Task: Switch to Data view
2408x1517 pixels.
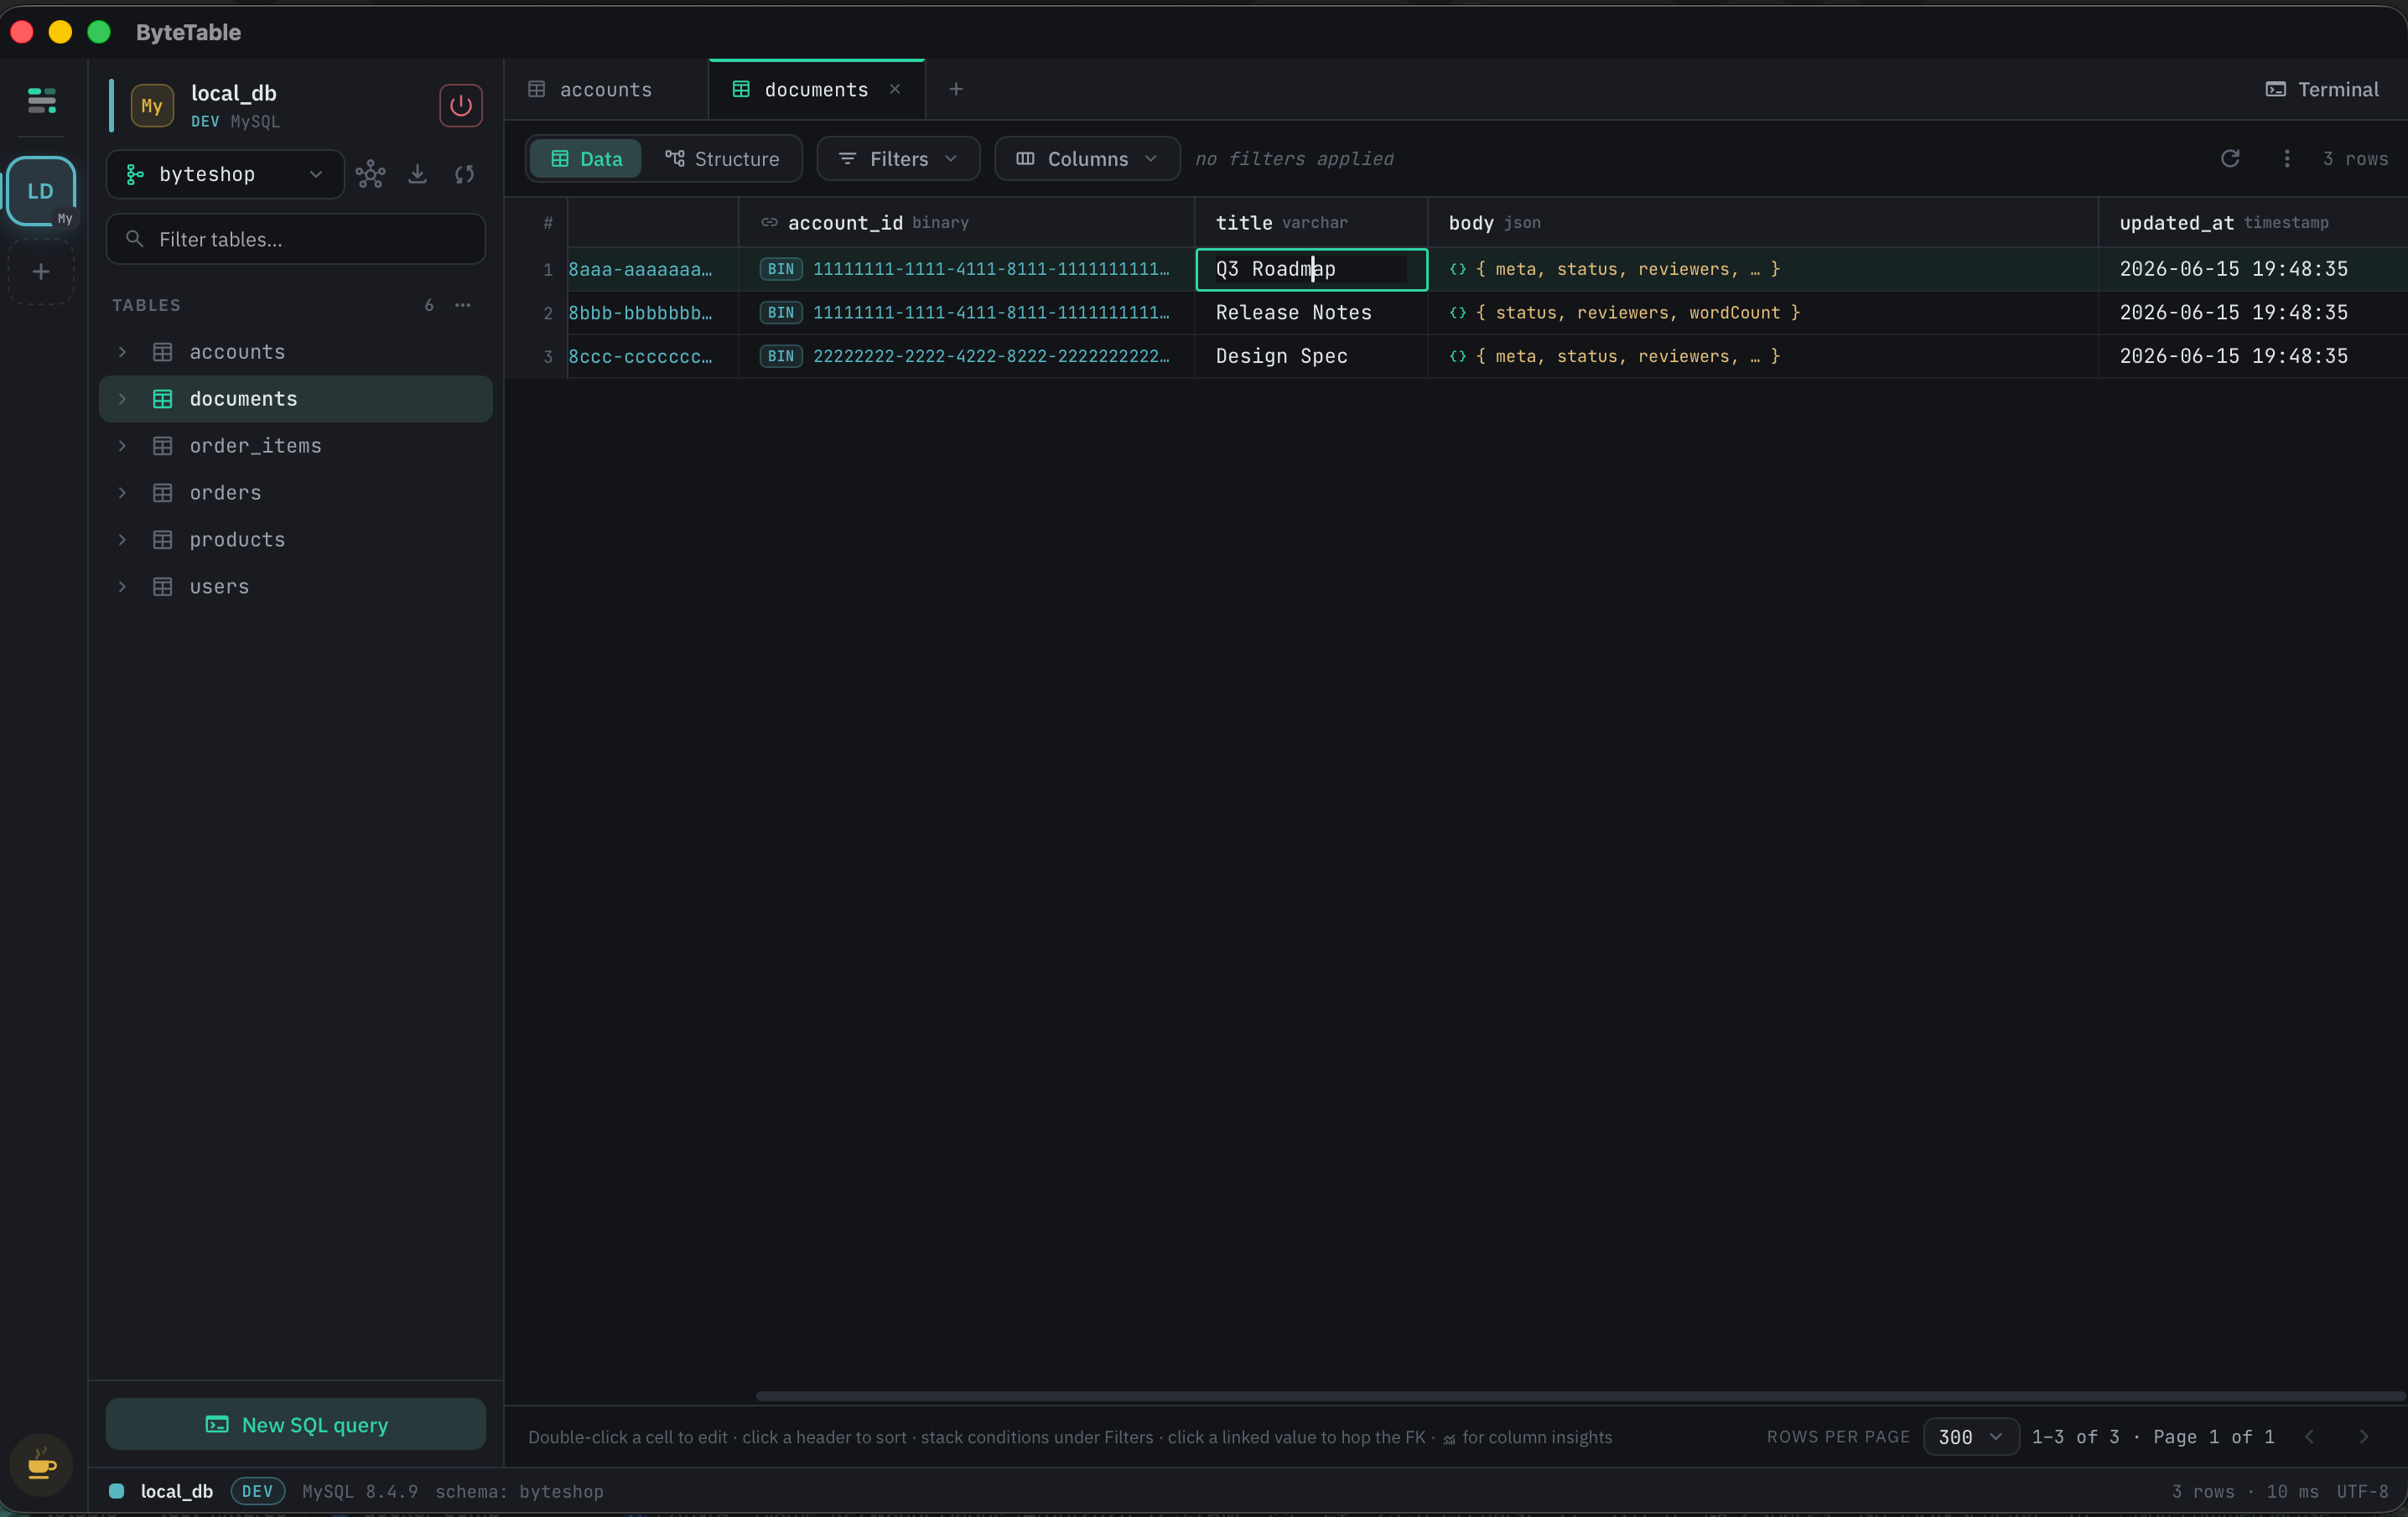Action: click(x=586, y=159)
